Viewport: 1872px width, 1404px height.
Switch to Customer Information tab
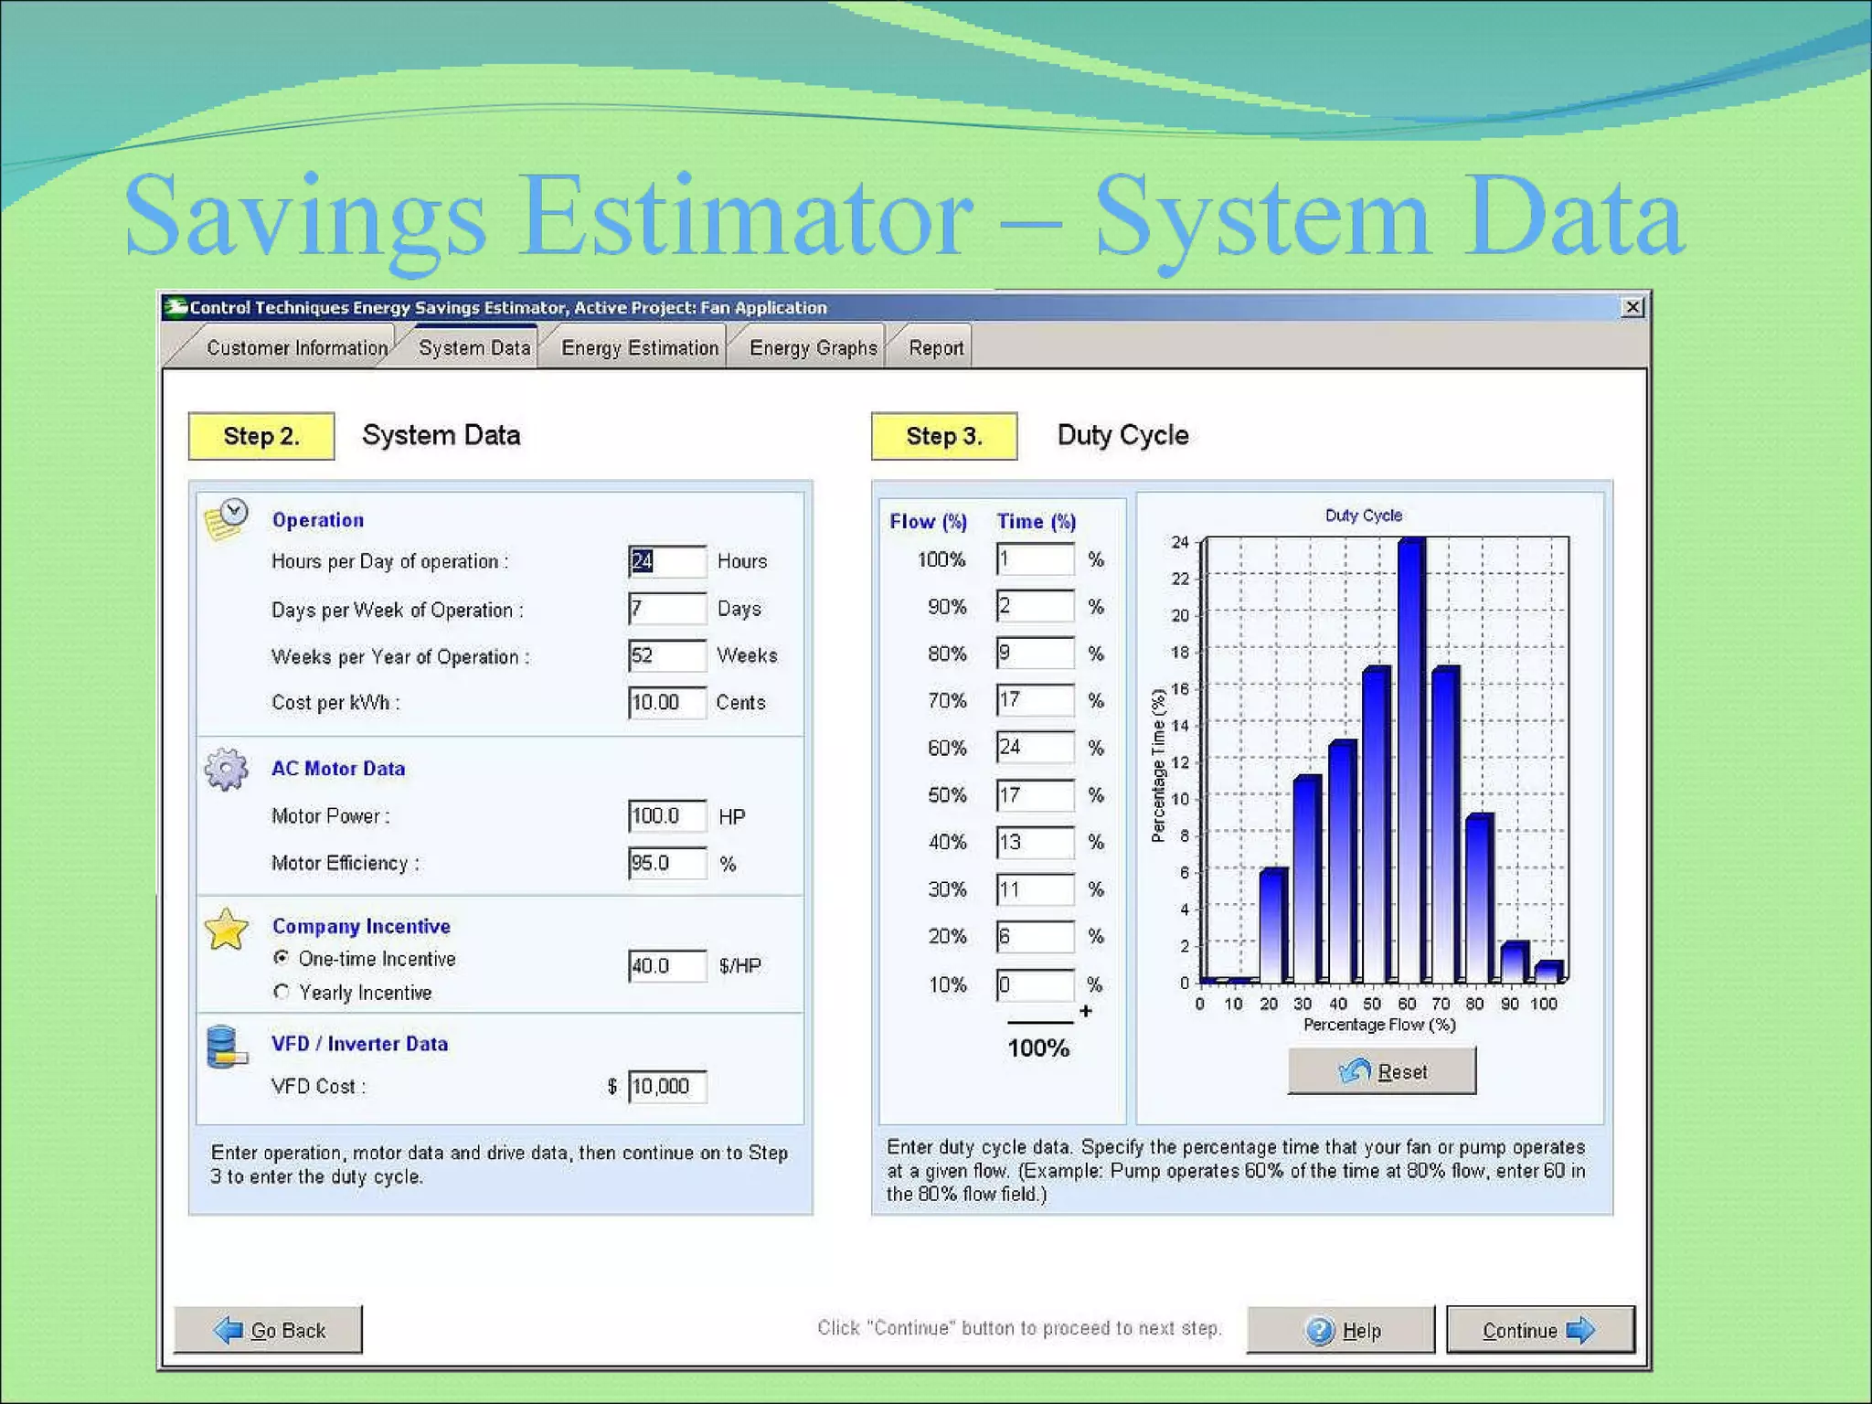point(296,348)
